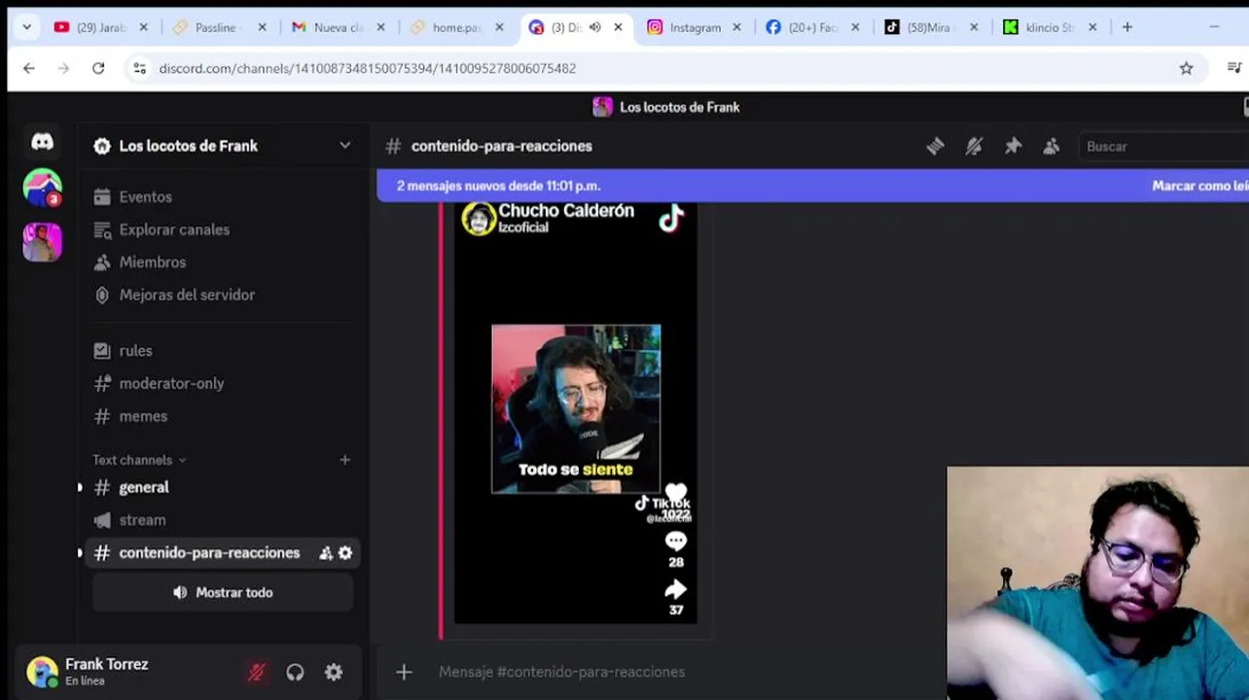Reload the page

pos(98,68)
